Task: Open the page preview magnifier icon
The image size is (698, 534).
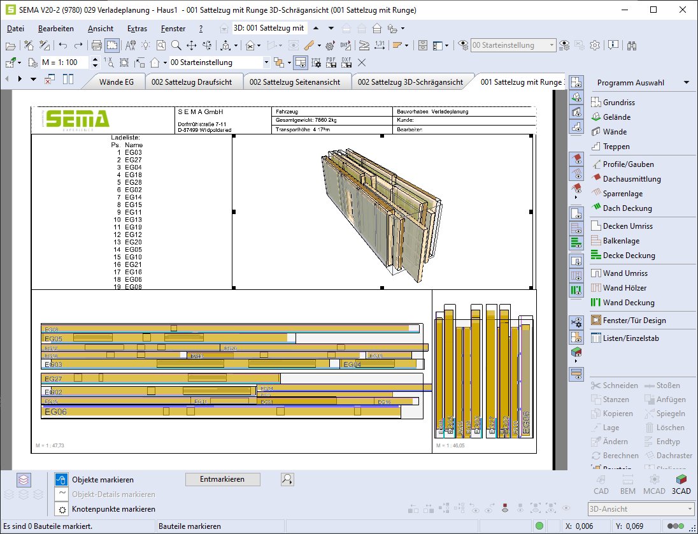Action: [160, 45]
